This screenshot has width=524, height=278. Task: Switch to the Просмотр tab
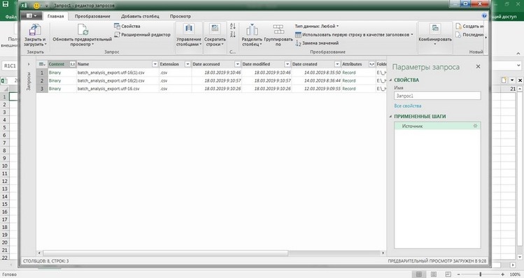[180, 16]
